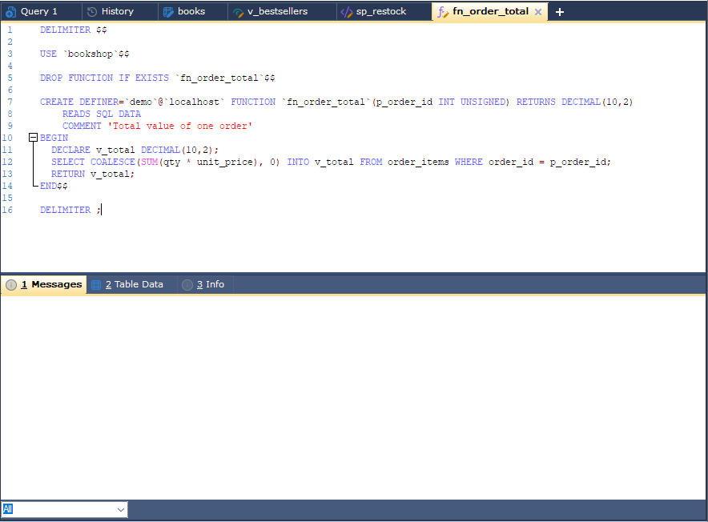Click the SUM function on line 12

click(x=150, y=162)
